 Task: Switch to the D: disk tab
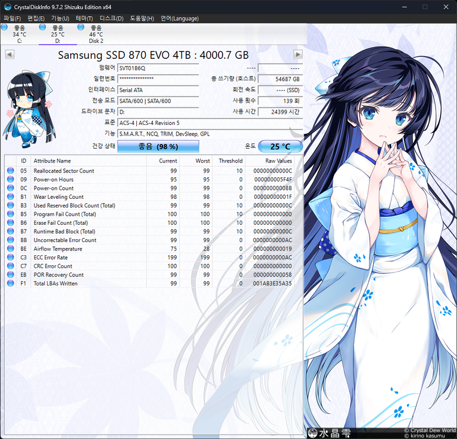tap(58, 34)
